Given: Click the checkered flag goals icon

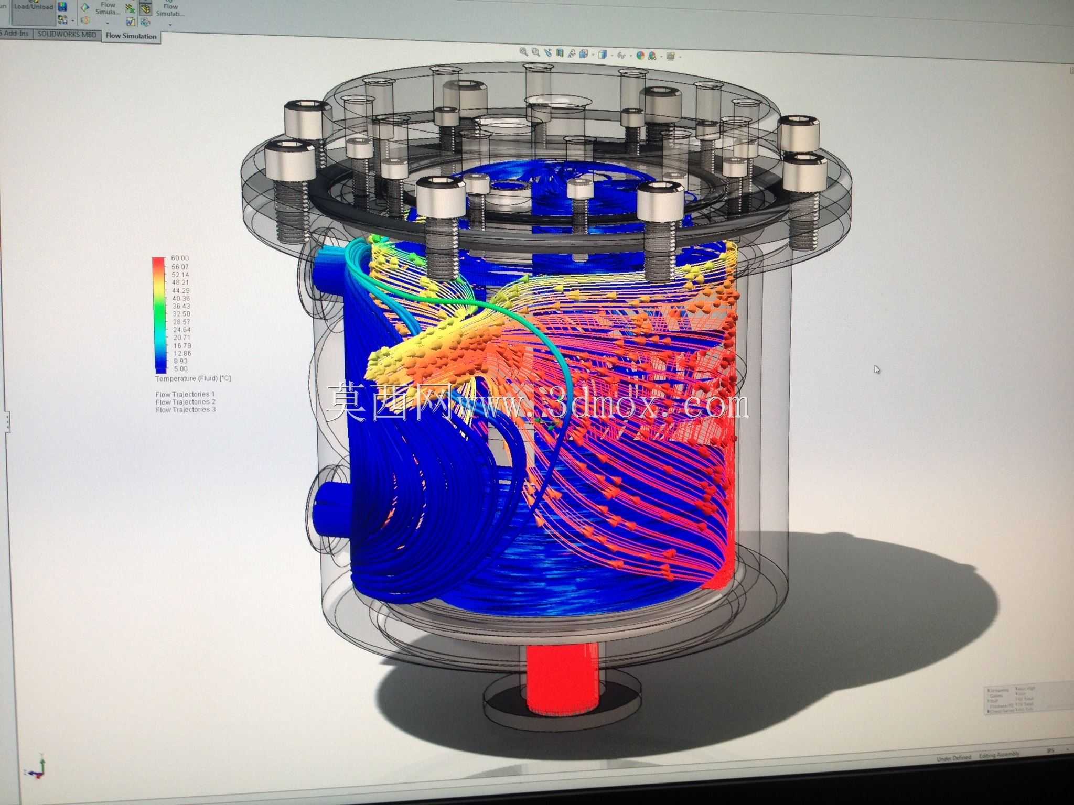Looking at the screenshot, I should [x=131, y=9].
